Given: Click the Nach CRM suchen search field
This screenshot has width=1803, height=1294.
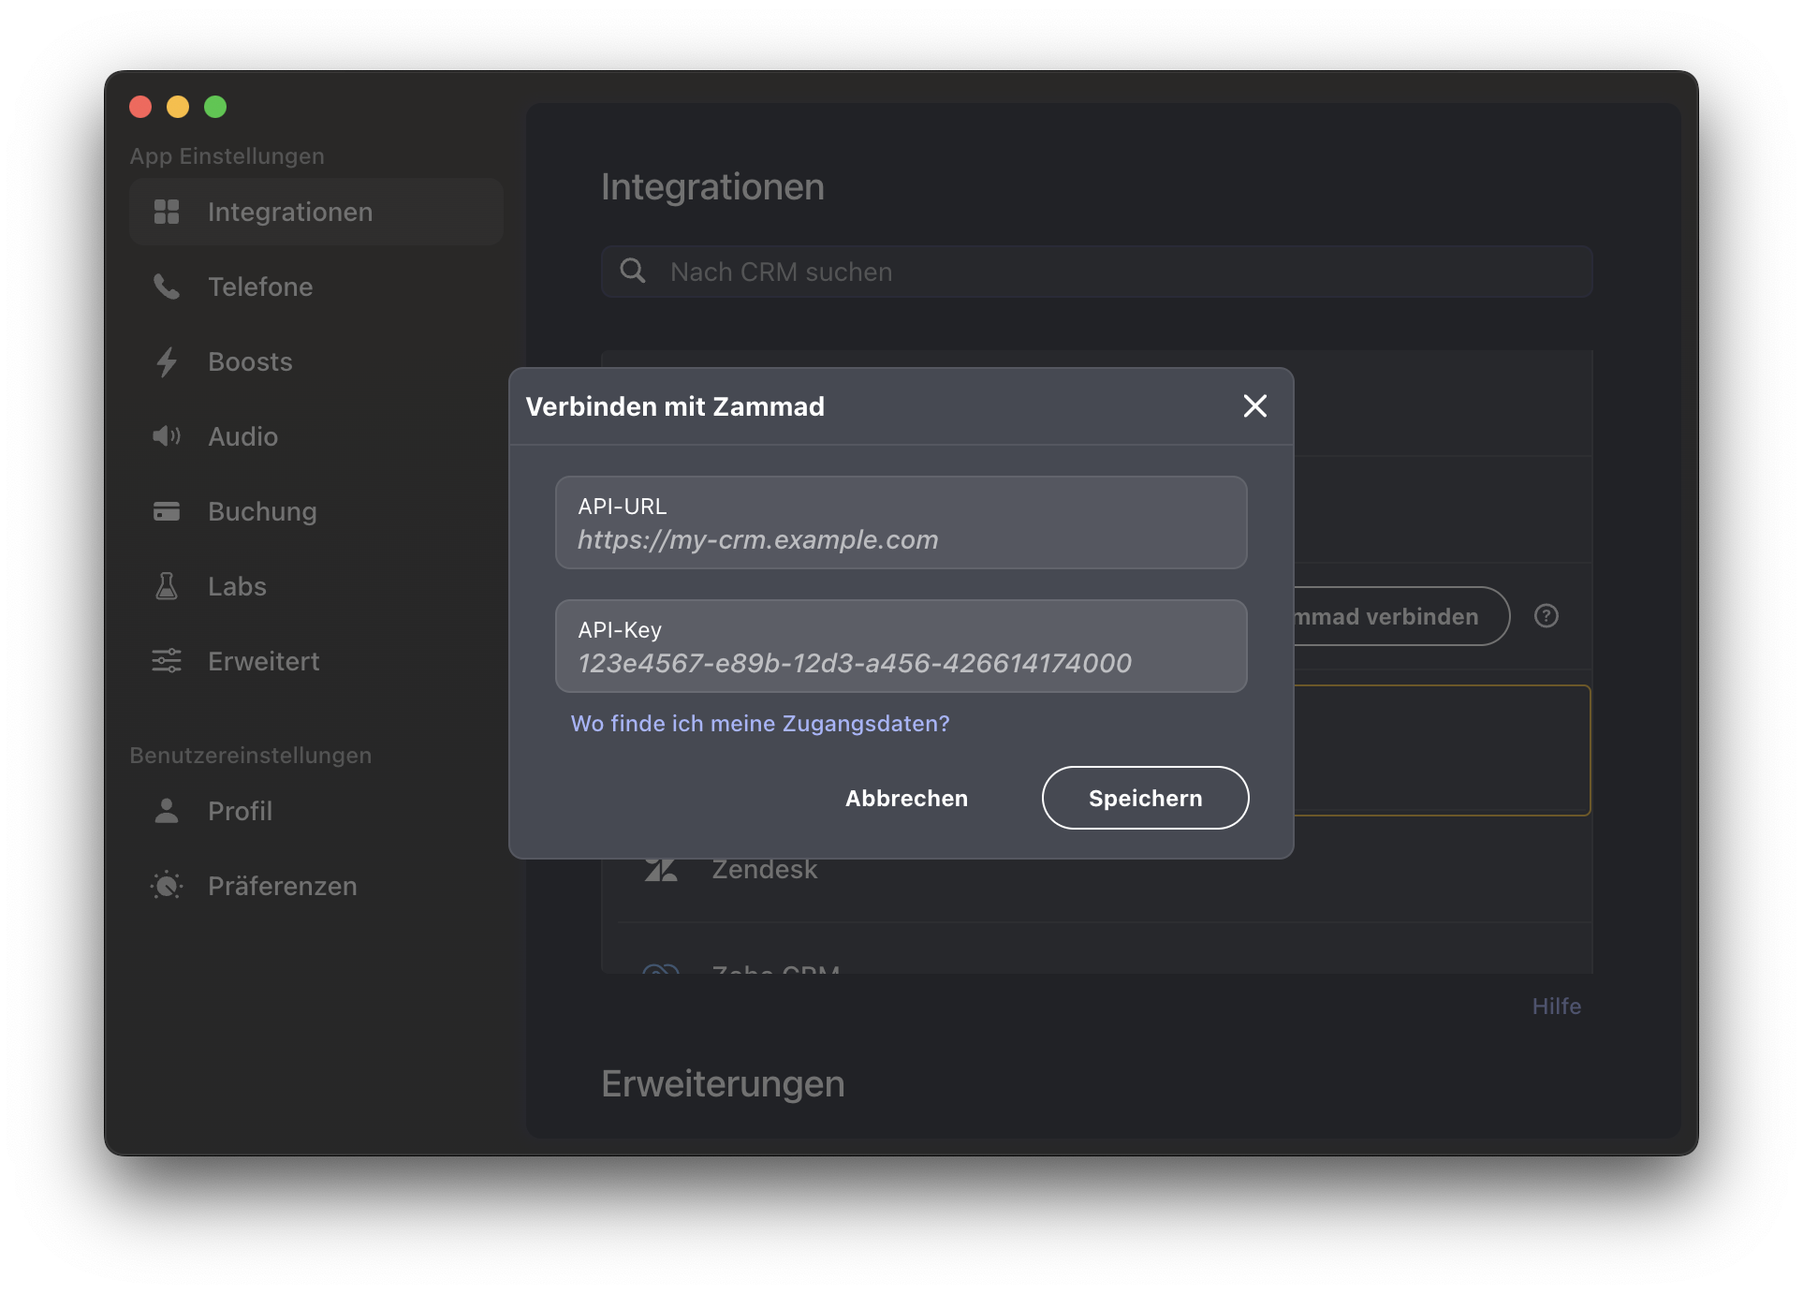Looking at the screenshot, I should pyautogui.click(x=1097, y=272).
